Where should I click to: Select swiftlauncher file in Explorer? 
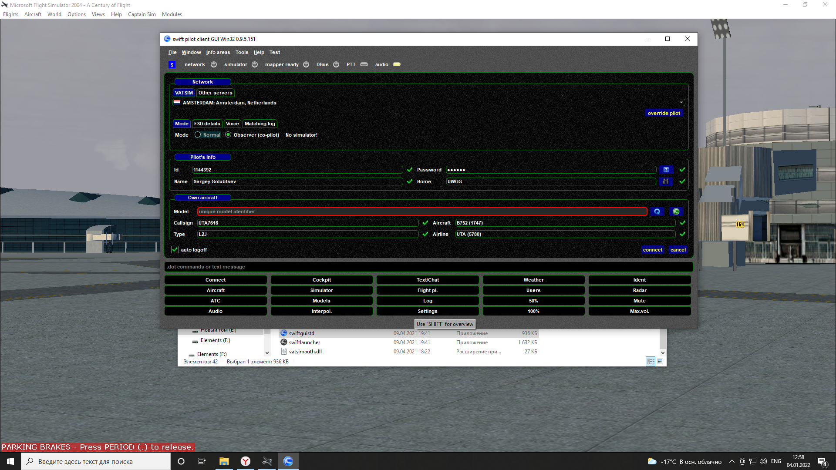click(304, 342)
